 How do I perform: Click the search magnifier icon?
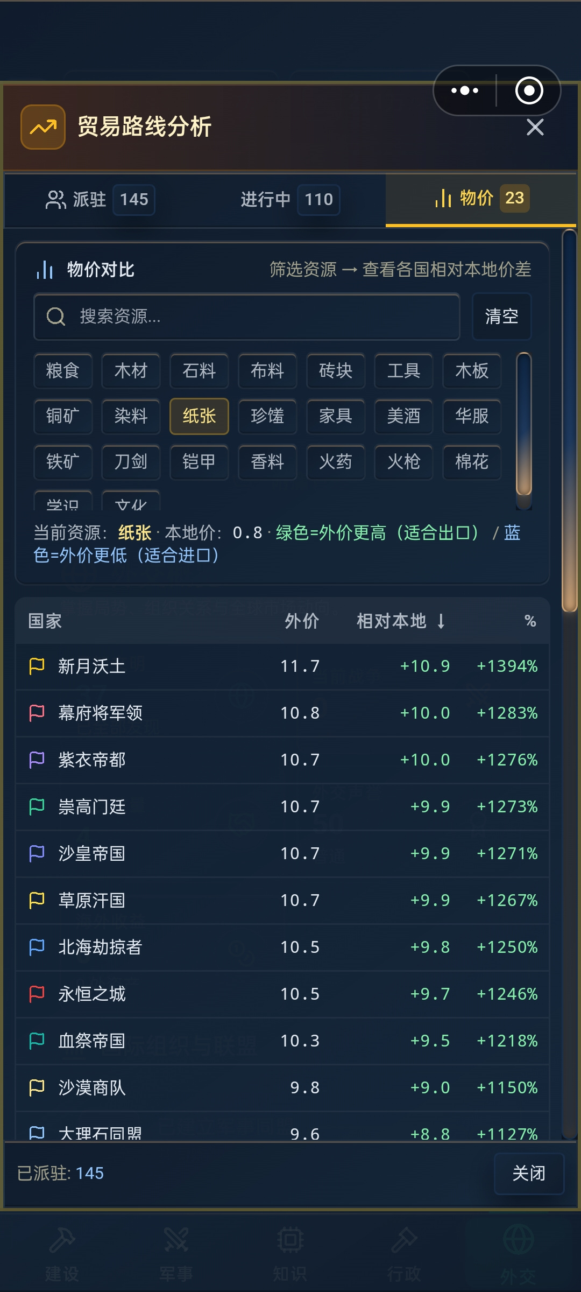tap(56, 317)
